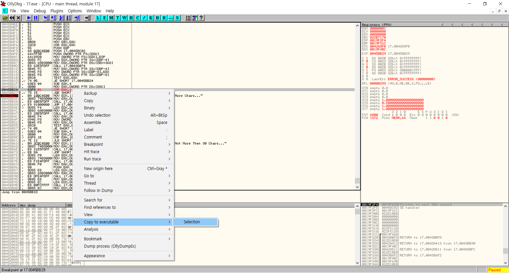Select Label in context menu

(x=124, y=130)
